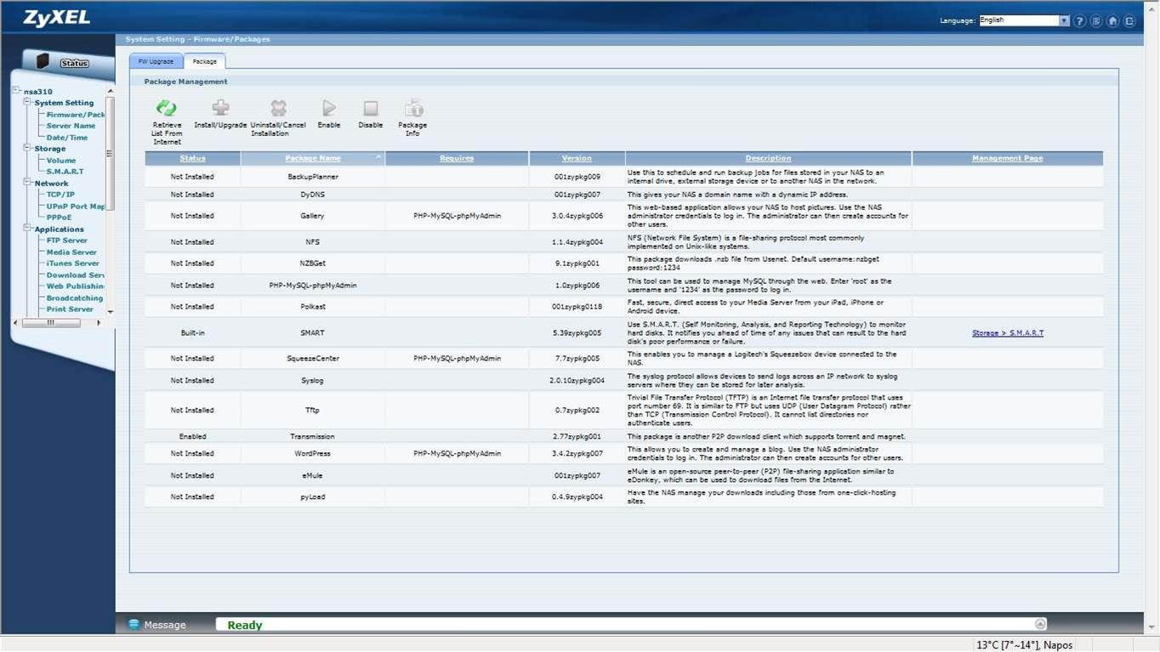The width and height of the screenshot is (1160, 652).
Task: Click Retrieve List From Internet icon
Action: click(167, 108)
